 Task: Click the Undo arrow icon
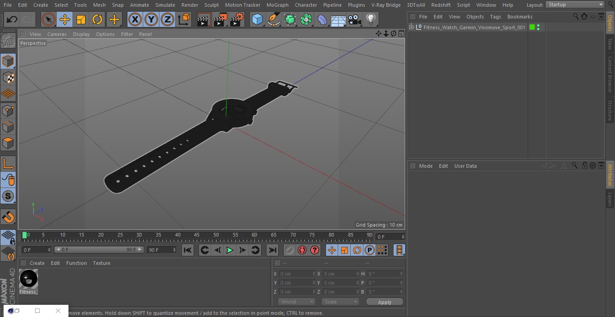pos(12,20)
